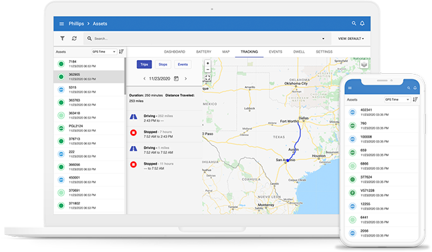Open the filter funnel icon
The image size is (432, 252).
(63, 39)
